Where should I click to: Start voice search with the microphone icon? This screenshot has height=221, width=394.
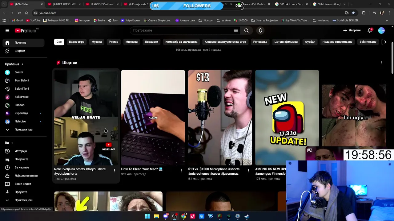260,30
